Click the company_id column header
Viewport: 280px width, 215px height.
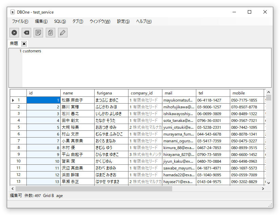pos(145,93)
